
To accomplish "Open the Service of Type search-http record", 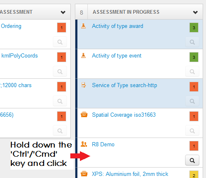I will [124, 85].
